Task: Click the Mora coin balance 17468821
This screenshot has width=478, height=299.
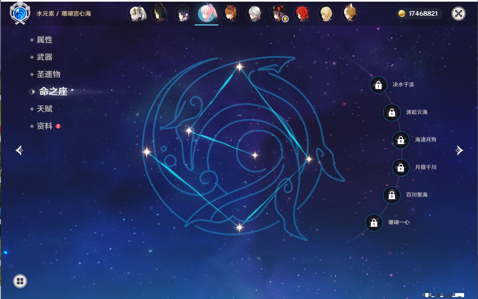Action: tap(418, 14)
